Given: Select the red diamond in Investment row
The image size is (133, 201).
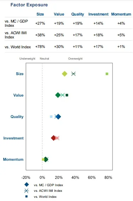Looking at the screenshot, I should (x=53, y=138).
